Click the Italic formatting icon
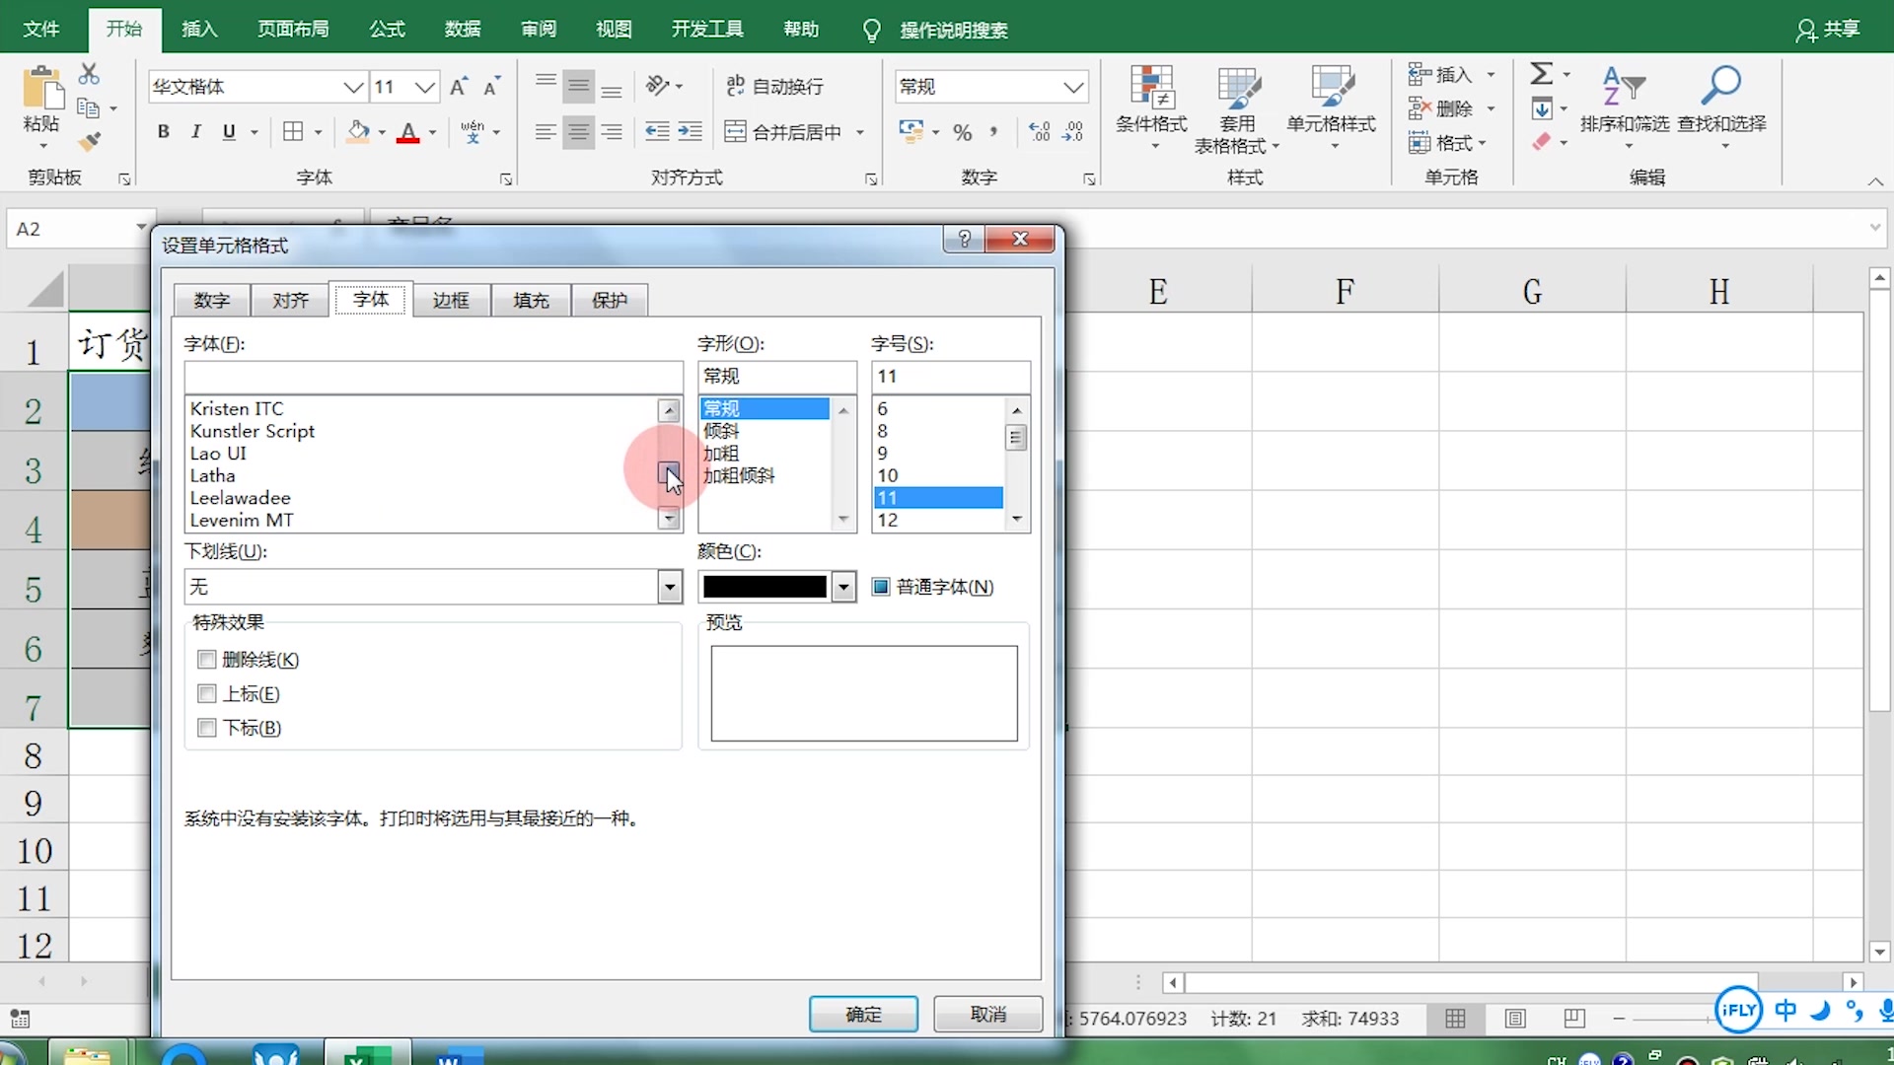This screenshot has width=1894, height=1065. click(x=196, y=132)
